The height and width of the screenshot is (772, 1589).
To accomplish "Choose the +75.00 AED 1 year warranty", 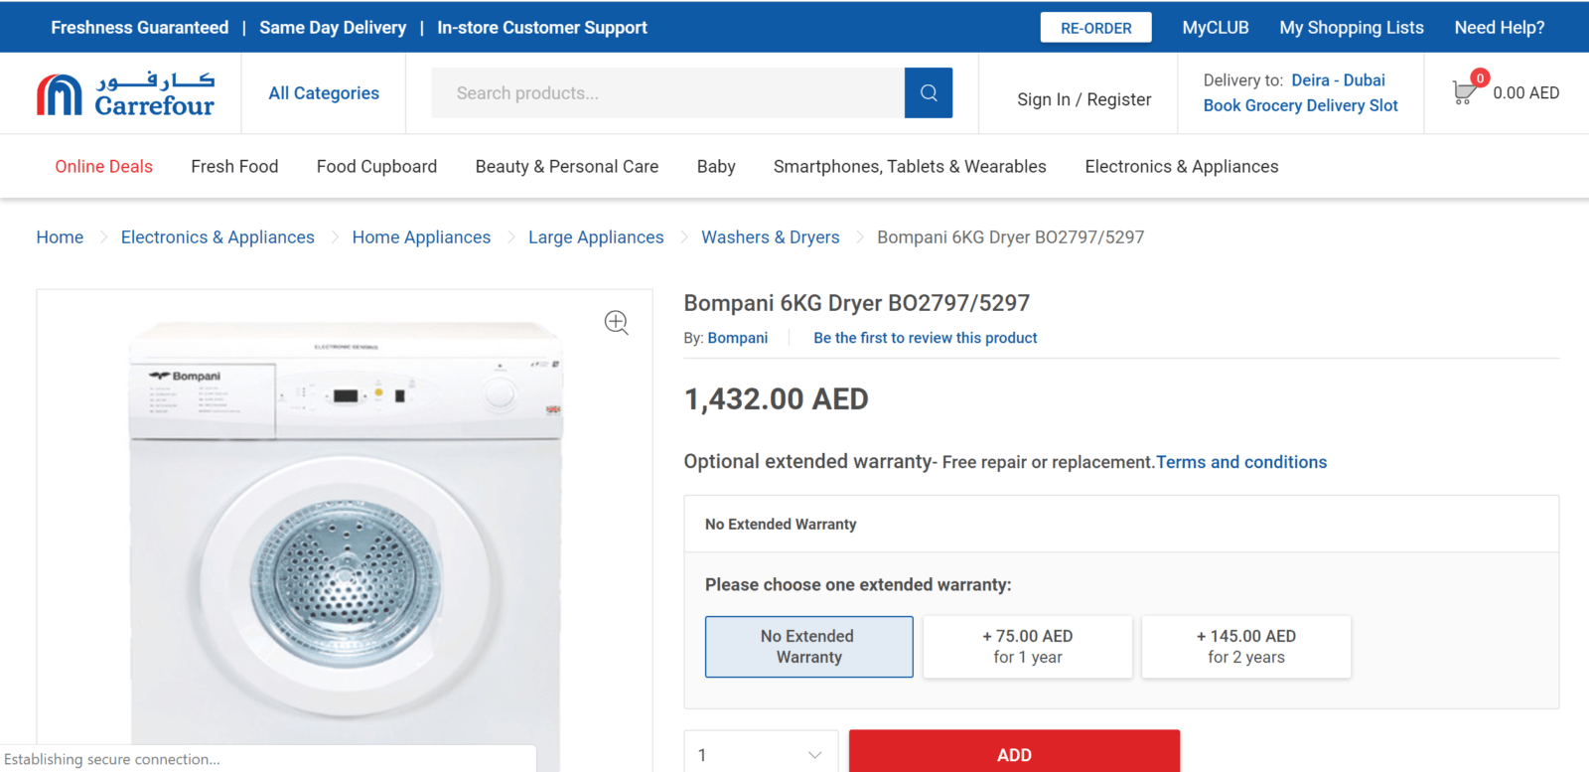I will pos(1027,647).
